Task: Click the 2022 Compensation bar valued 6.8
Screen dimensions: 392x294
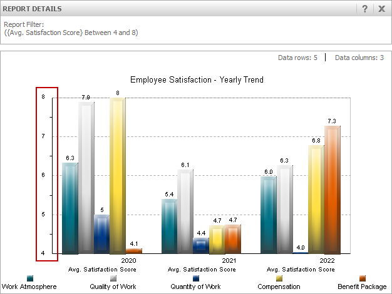Action: (x=316, y=199)
